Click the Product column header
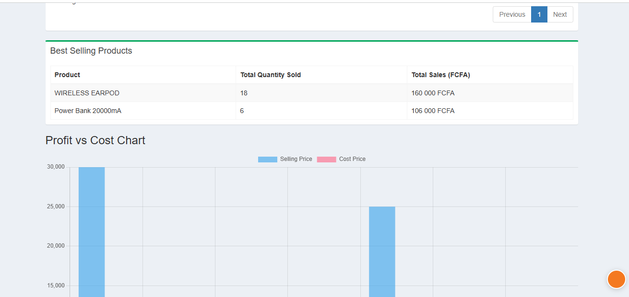Viewport: 629px width, 297px height. click(67, 75)
